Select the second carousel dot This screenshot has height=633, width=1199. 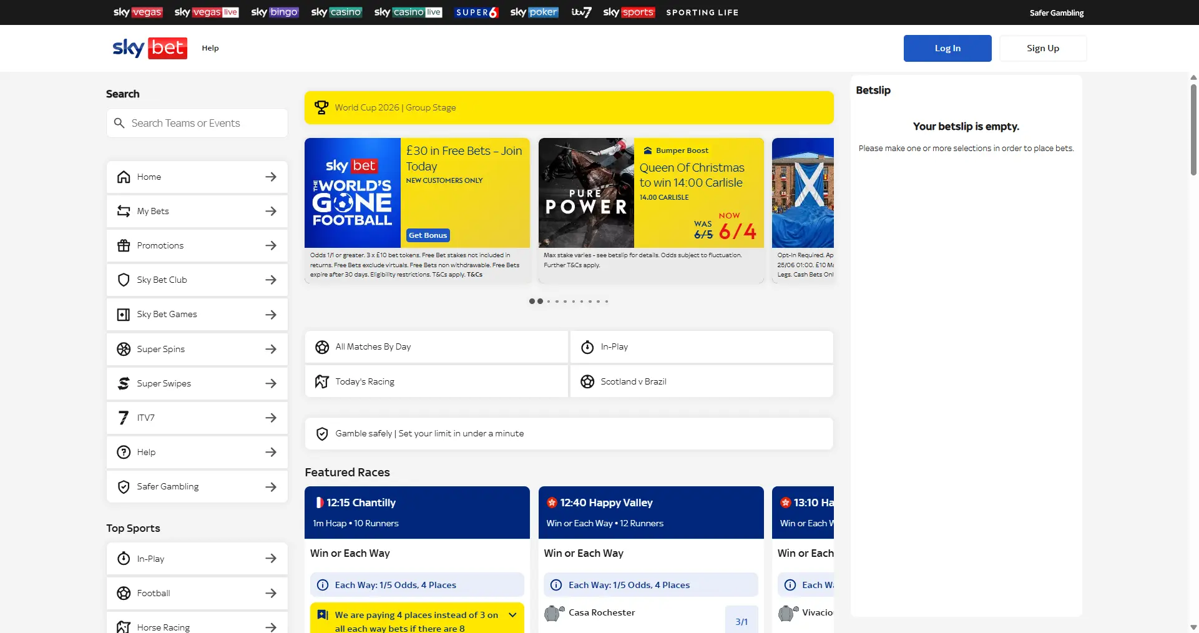click(540, 302)
